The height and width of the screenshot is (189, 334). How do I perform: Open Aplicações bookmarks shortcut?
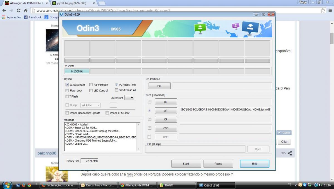(11, 17)
